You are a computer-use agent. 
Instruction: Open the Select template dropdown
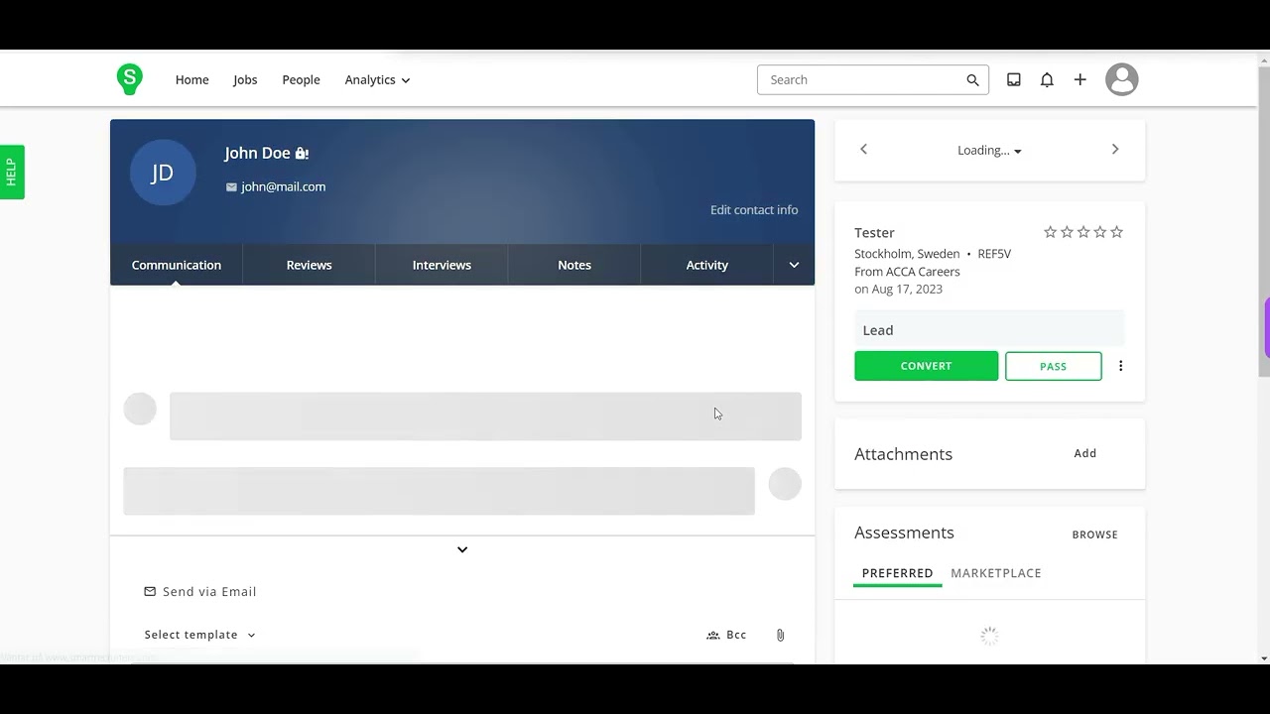(199, 635)
